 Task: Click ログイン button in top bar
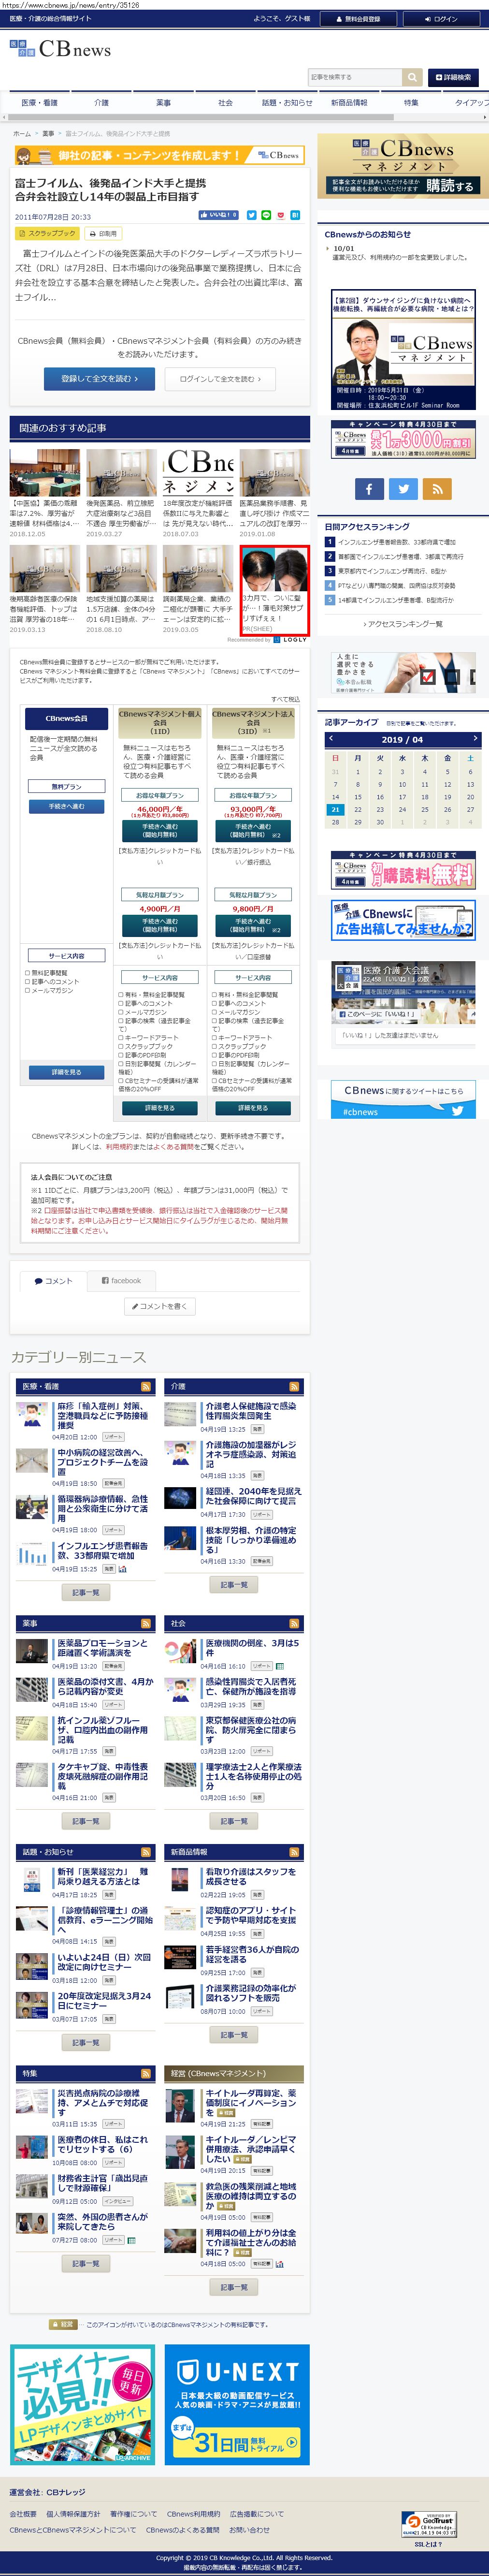point(441,19)
